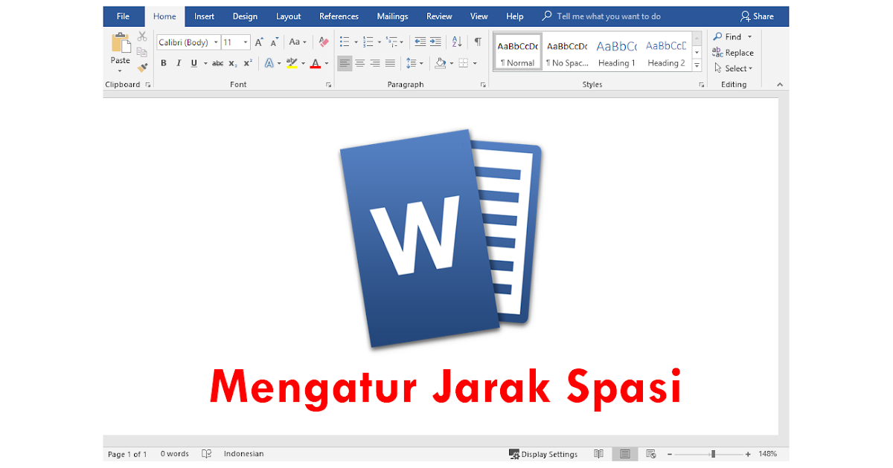Toggle superscript formatting
893x468 pixels.
pyautogui.click(x=247, y=63)
